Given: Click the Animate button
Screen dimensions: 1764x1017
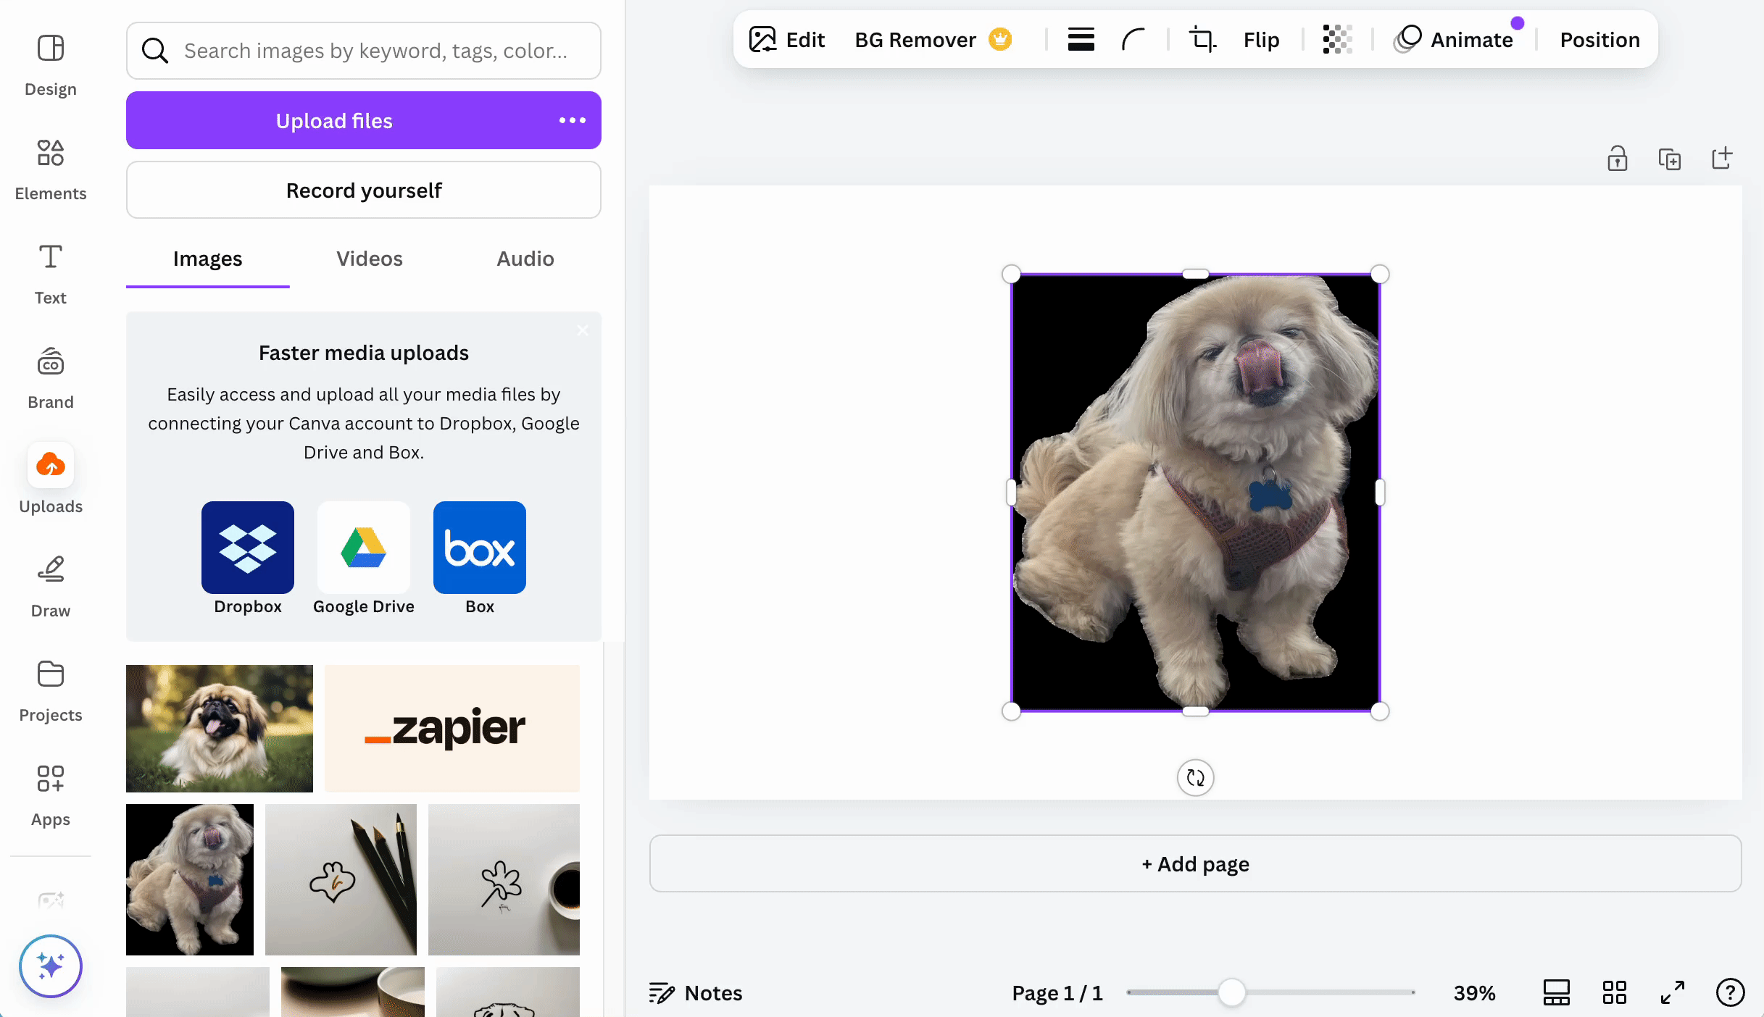Looking at the screenshot, I should [1454, 39].
